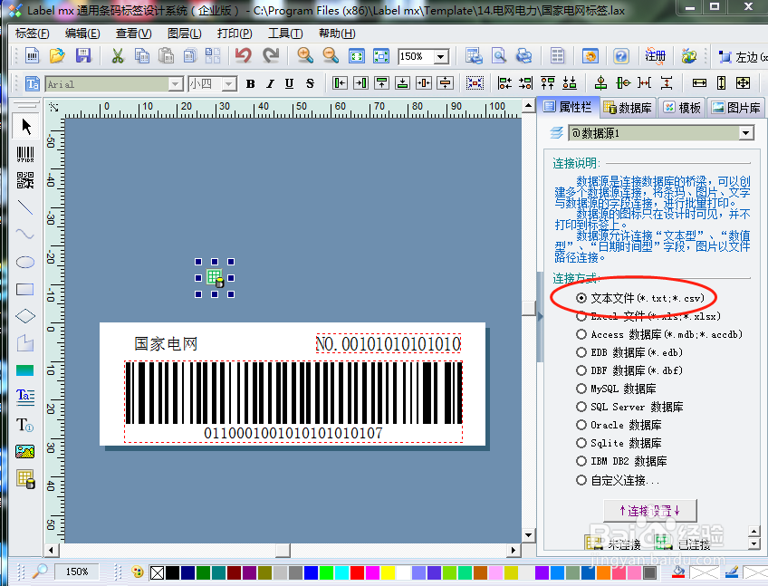Select the QR code tool
Viewport: 768px width, 586px height.
pos(25,180)
